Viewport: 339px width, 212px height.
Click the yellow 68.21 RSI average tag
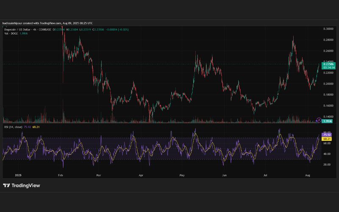point(327,139)
